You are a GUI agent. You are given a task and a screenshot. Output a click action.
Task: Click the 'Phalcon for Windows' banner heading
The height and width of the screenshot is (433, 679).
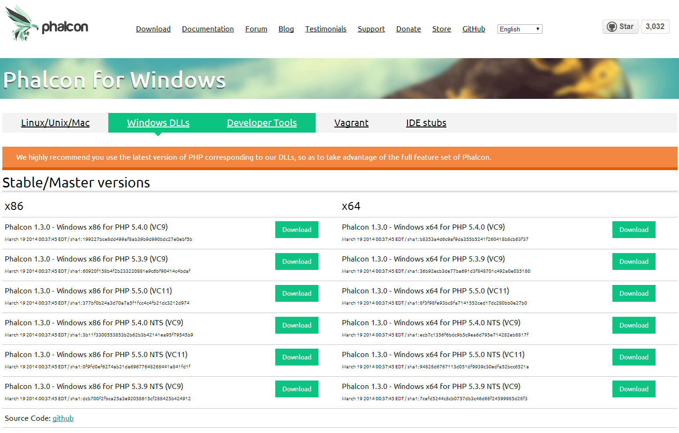tap(114, 80)
